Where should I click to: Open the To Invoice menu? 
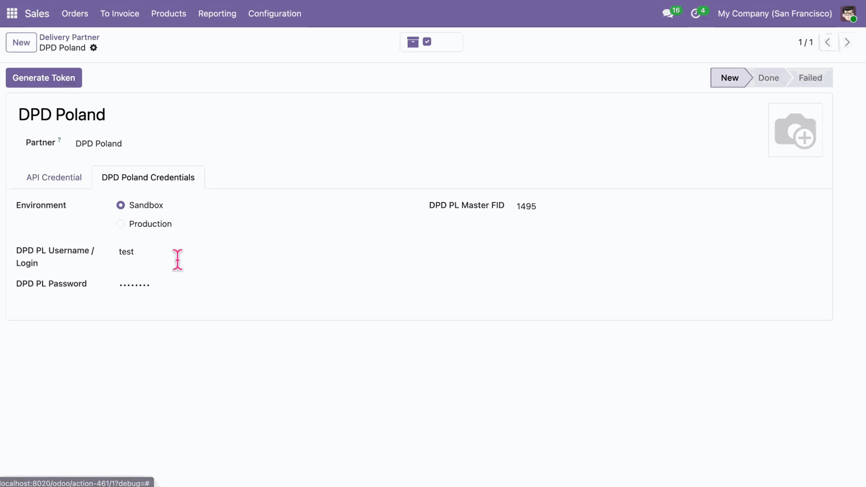point(120,14)
